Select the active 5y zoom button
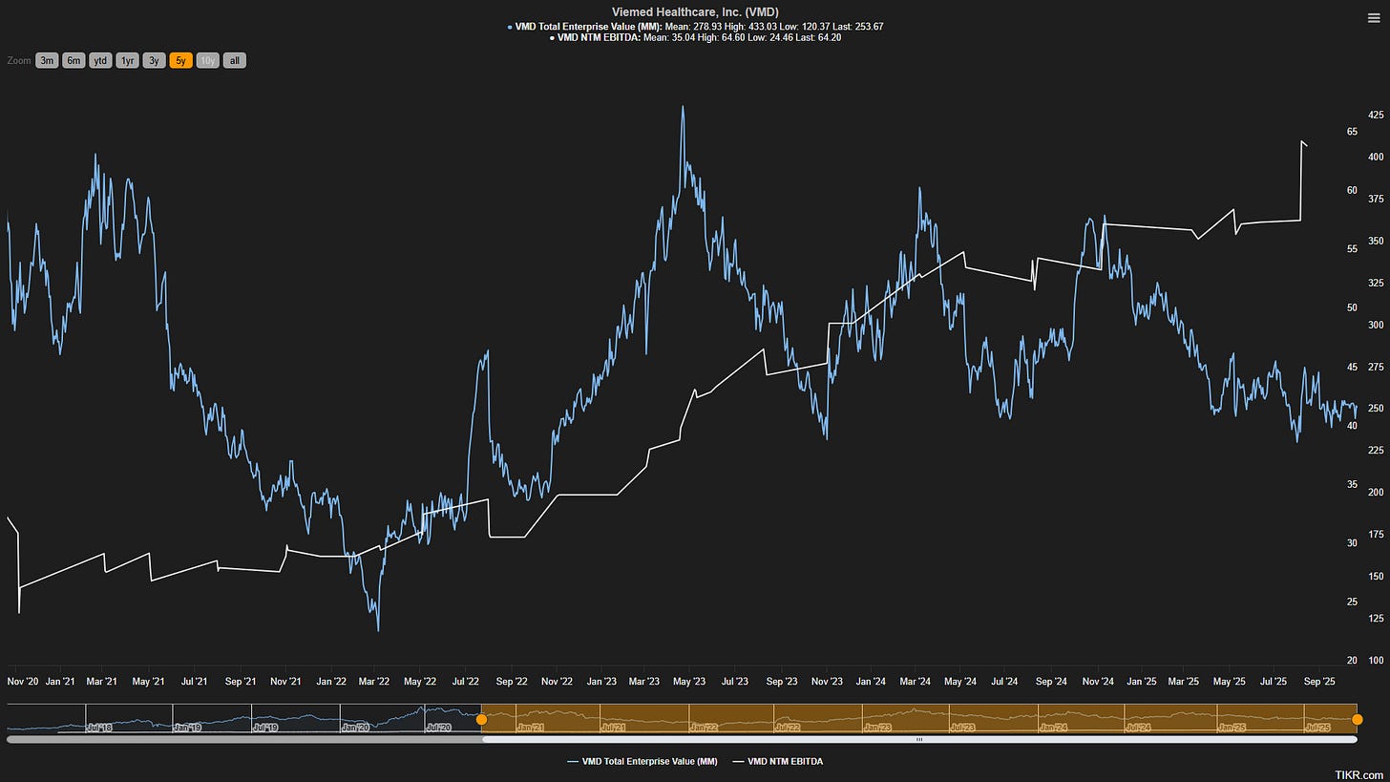The height and width of the screenshot is (782, 1390). [180, 60]
